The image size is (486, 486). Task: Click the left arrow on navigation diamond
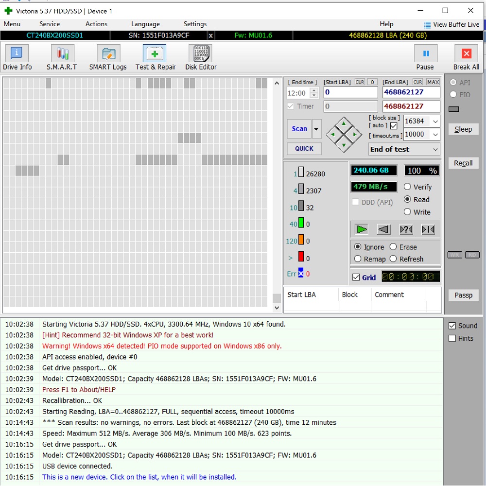click(333, 135)
